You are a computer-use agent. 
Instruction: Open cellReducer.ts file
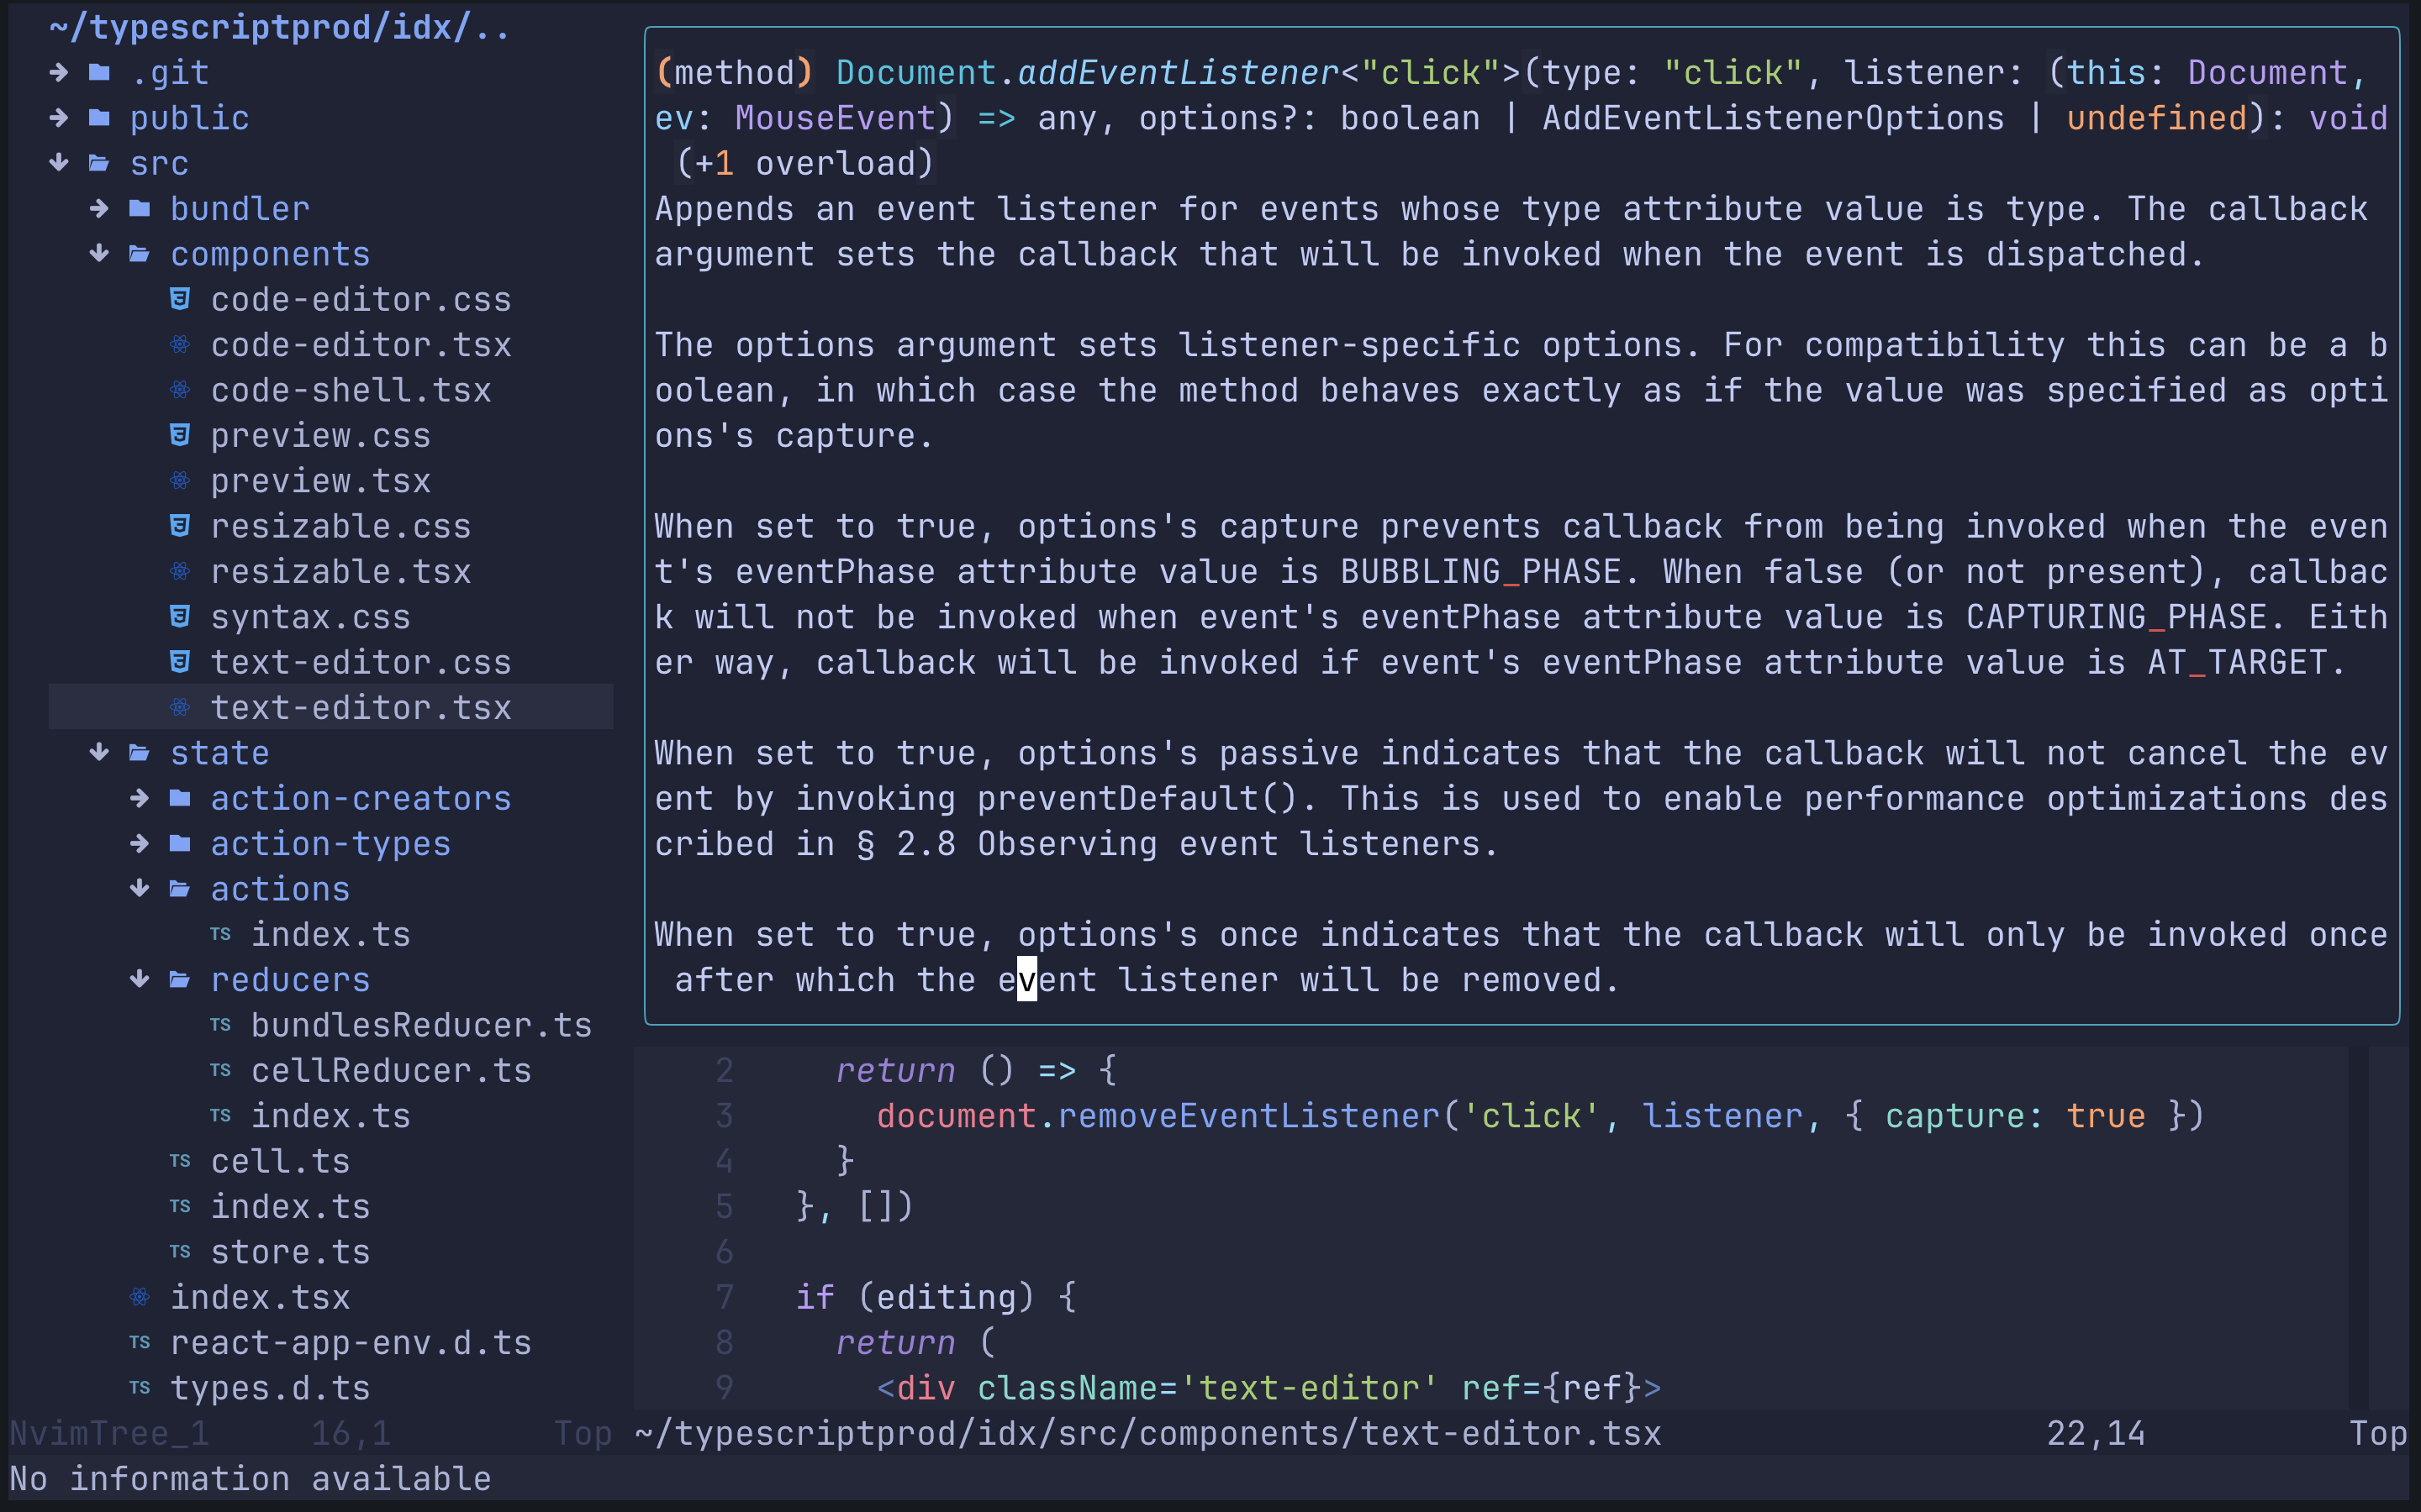(x=390, y=1071)
